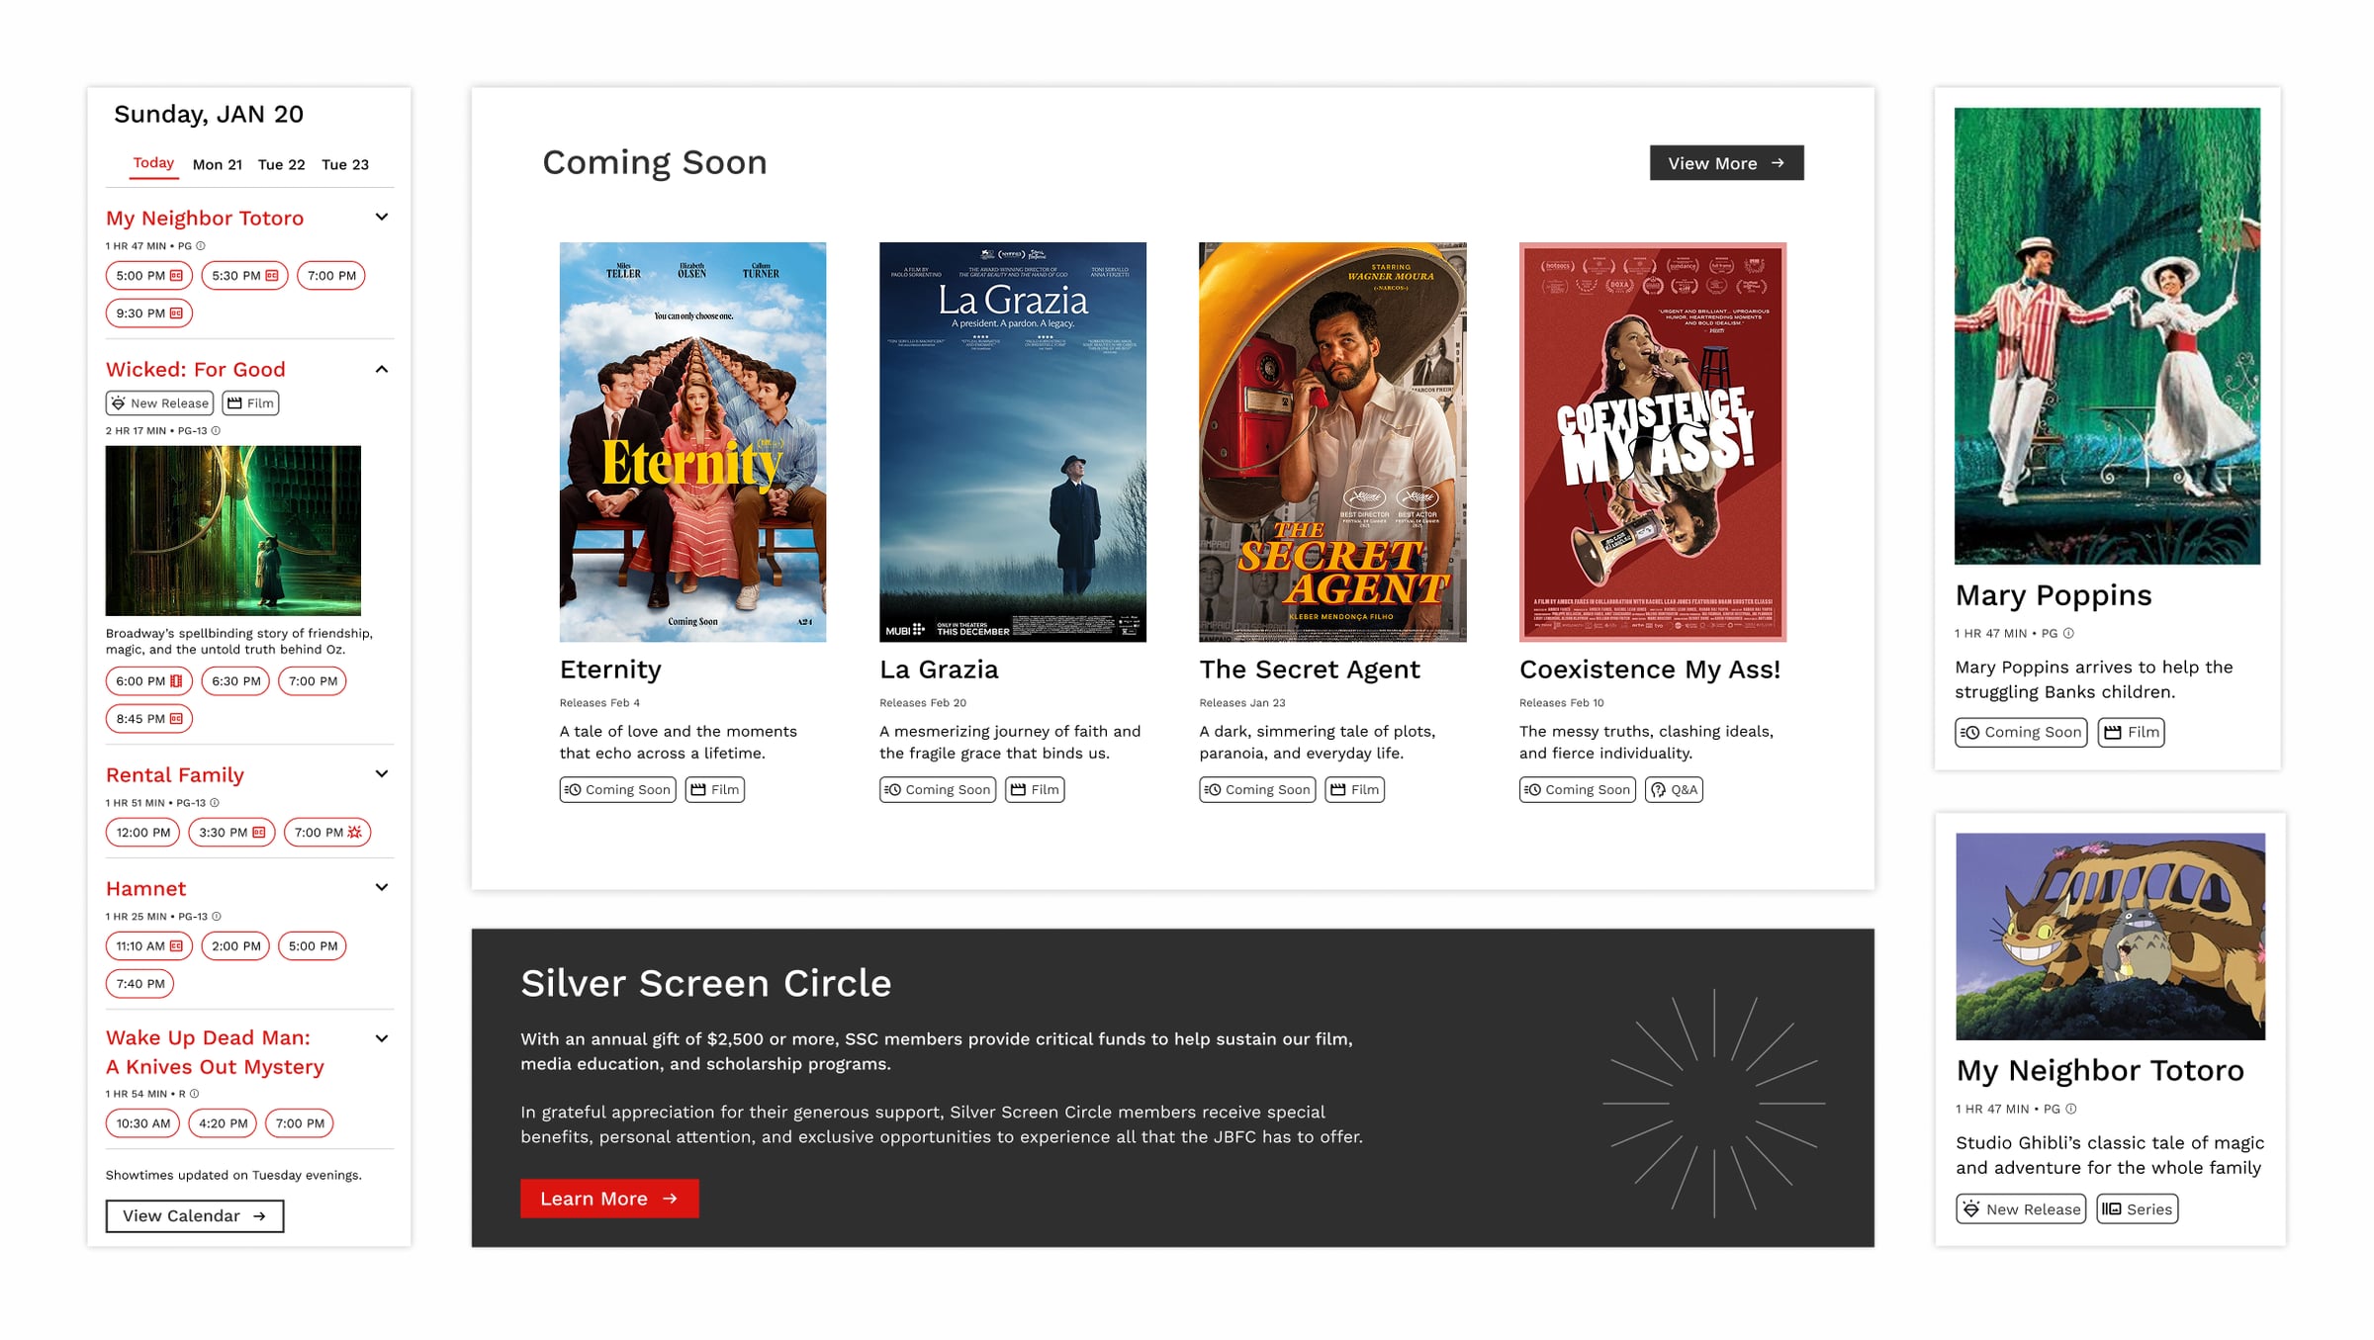Switch to Tue 23 date tab
2374x1340 pixels.
coord(345,165)
